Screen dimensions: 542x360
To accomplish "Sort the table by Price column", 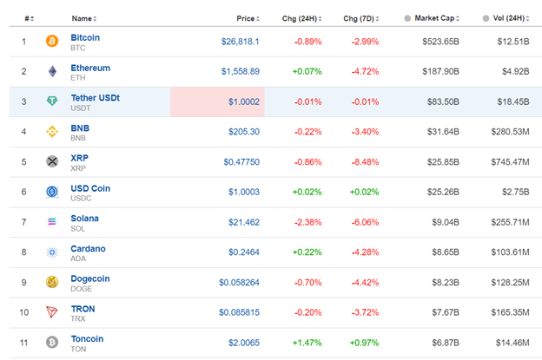I will pos(247,17).
